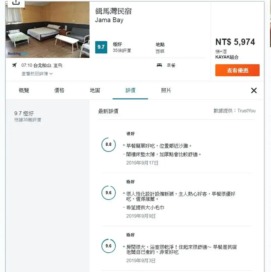Open the Jama Bay room photo thumbnail

pos(48,30)
